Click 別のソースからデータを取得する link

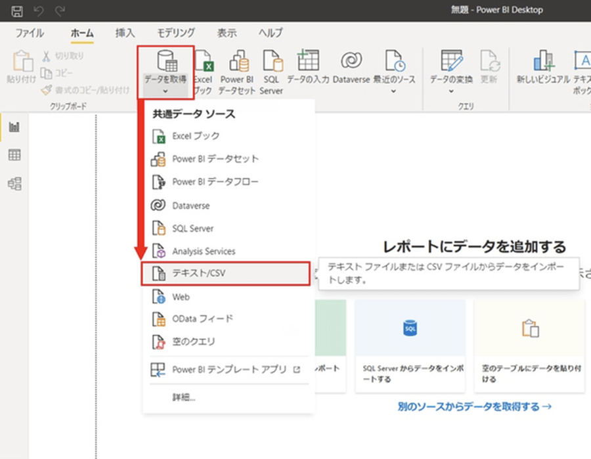[x=474, y=406]
